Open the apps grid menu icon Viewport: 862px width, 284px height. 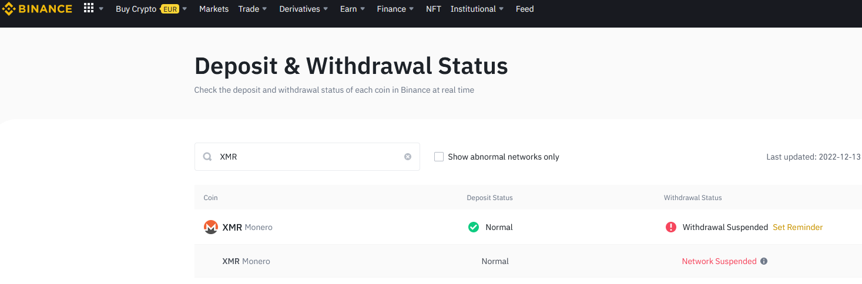click(89, 8)
